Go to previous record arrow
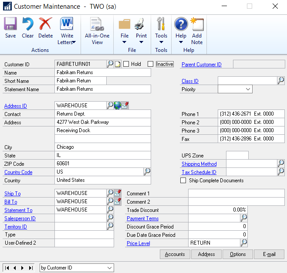287x273 pixels. 15,268
